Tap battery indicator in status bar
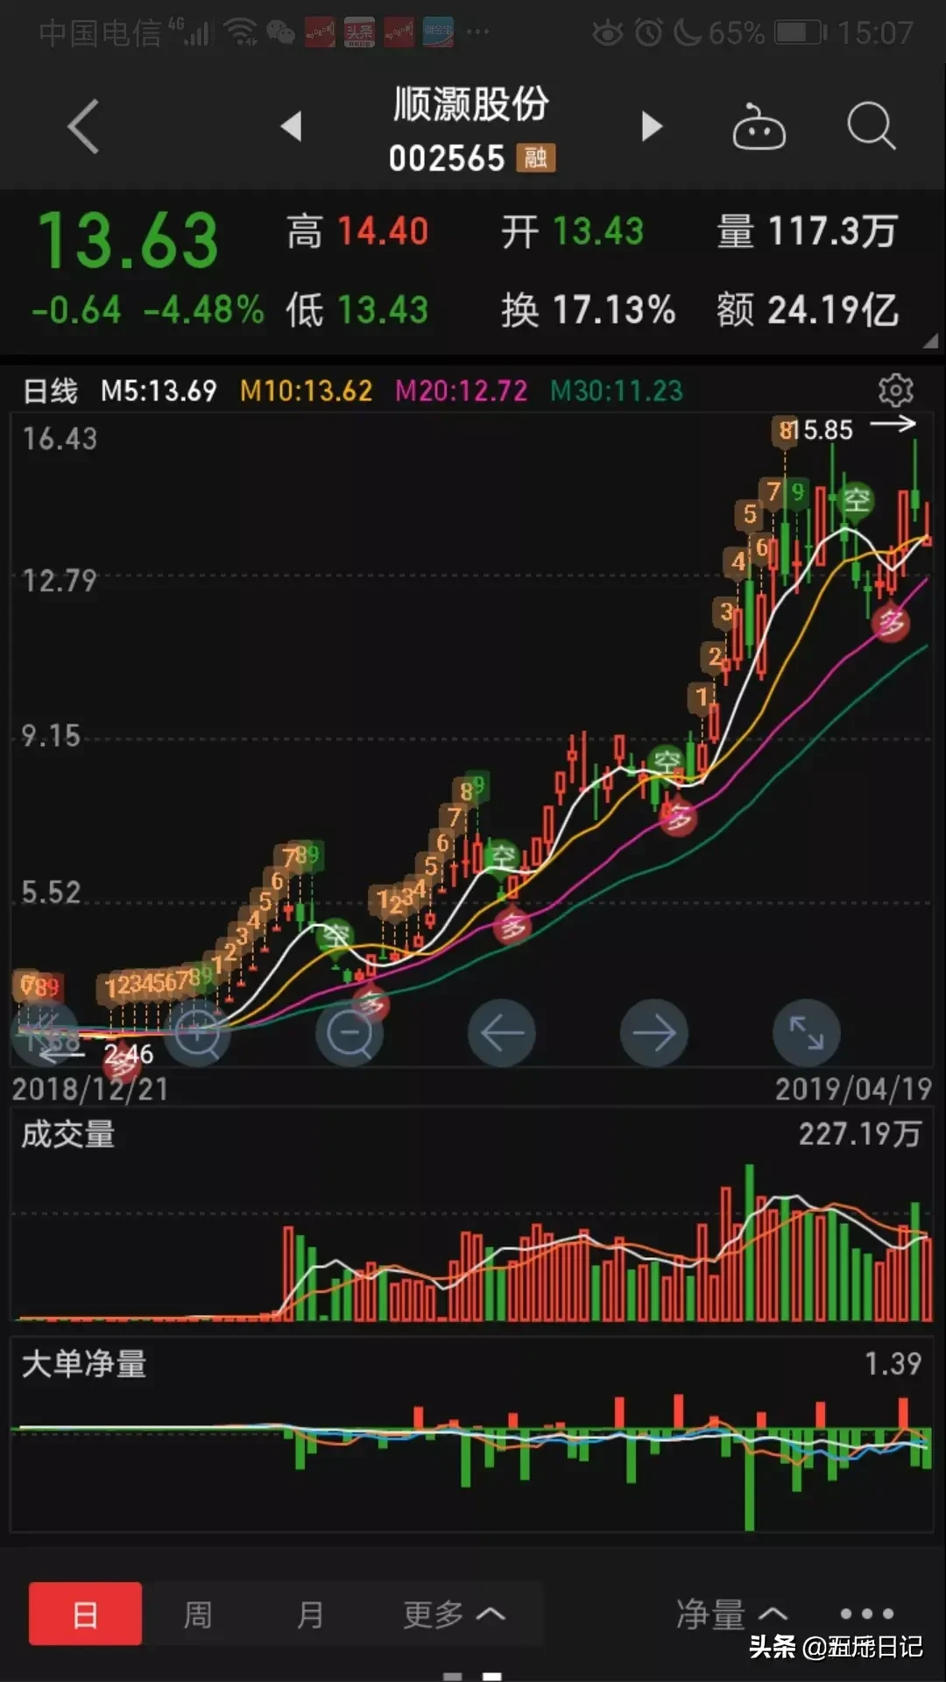 tap(800, 32)
